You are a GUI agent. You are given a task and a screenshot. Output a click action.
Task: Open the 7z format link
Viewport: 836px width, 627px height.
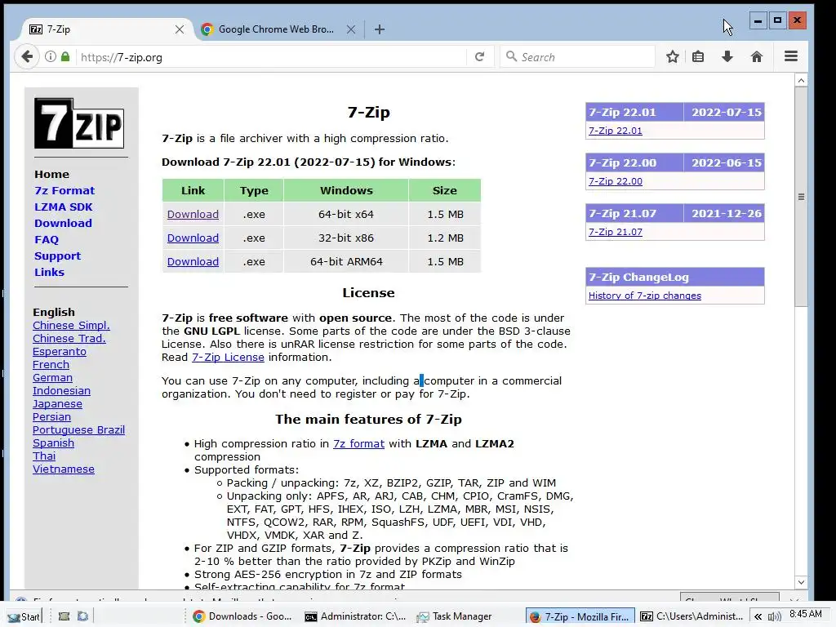[359, 443]
